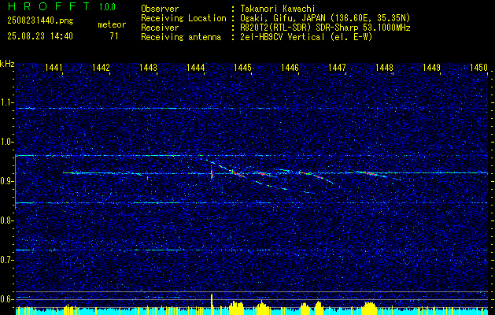Click the kHz axis unit label
The height and width of the screenshot is (315, 495).
(7, 64)
